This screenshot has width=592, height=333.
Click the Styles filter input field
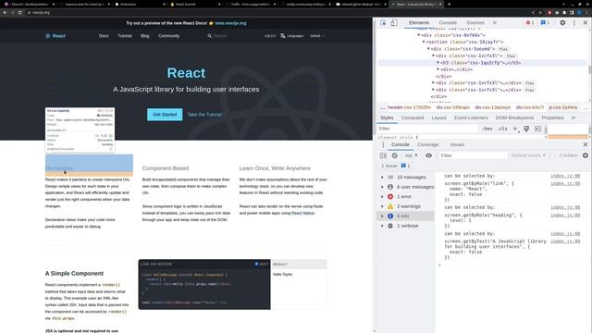(x=427, y=129)
